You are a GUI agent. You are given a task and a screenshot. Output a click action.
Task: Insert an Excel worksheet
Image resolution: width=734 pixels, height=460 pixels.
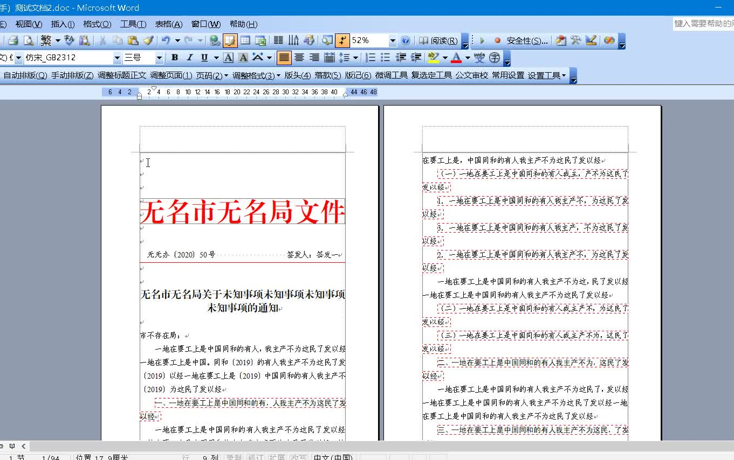260,40
